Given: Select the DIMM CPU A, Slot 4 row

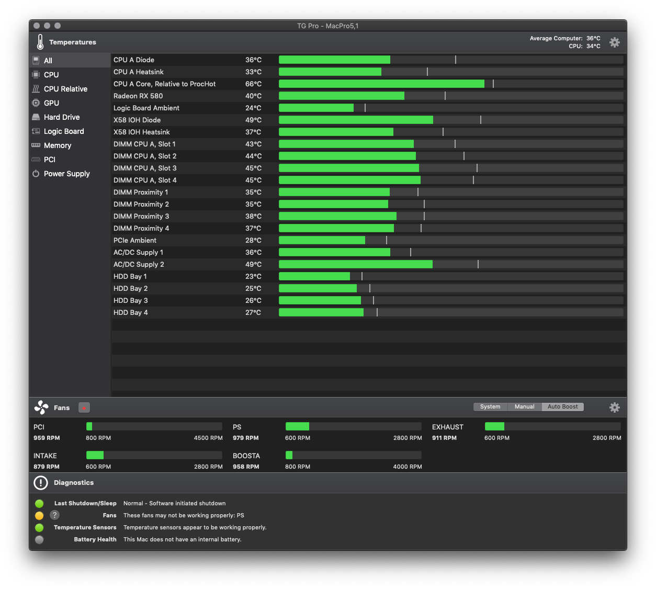Looking at the screenshot, I should (x=369, y=180).
